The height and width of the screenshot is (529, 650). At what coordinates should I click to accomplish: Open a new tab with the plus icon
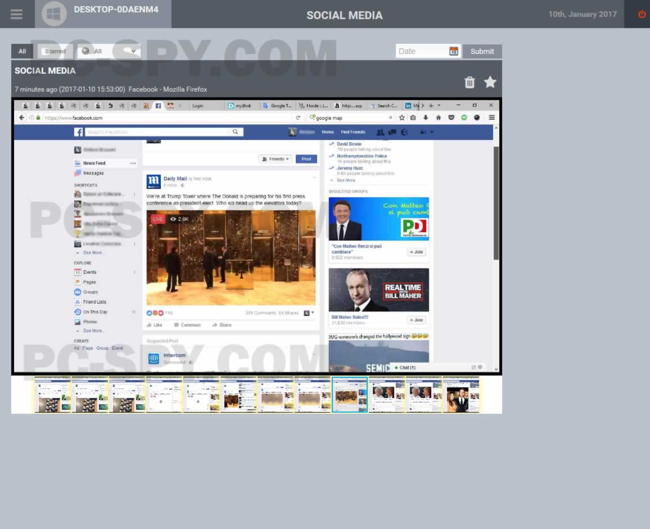pyautogui.click(x=431, y=106)
